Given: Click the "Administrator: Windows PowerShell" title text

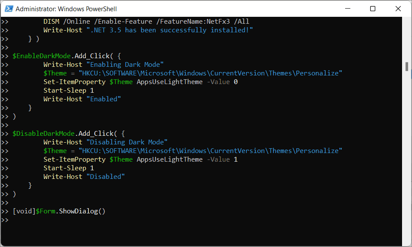Looking at the screenshot, I should (x=66, y=9).
